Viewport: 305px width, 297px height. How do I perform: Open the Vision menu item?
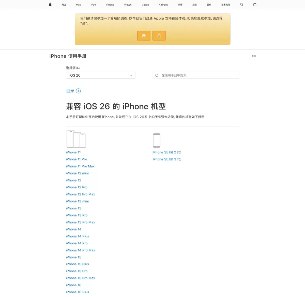click(x=145, y=5)
